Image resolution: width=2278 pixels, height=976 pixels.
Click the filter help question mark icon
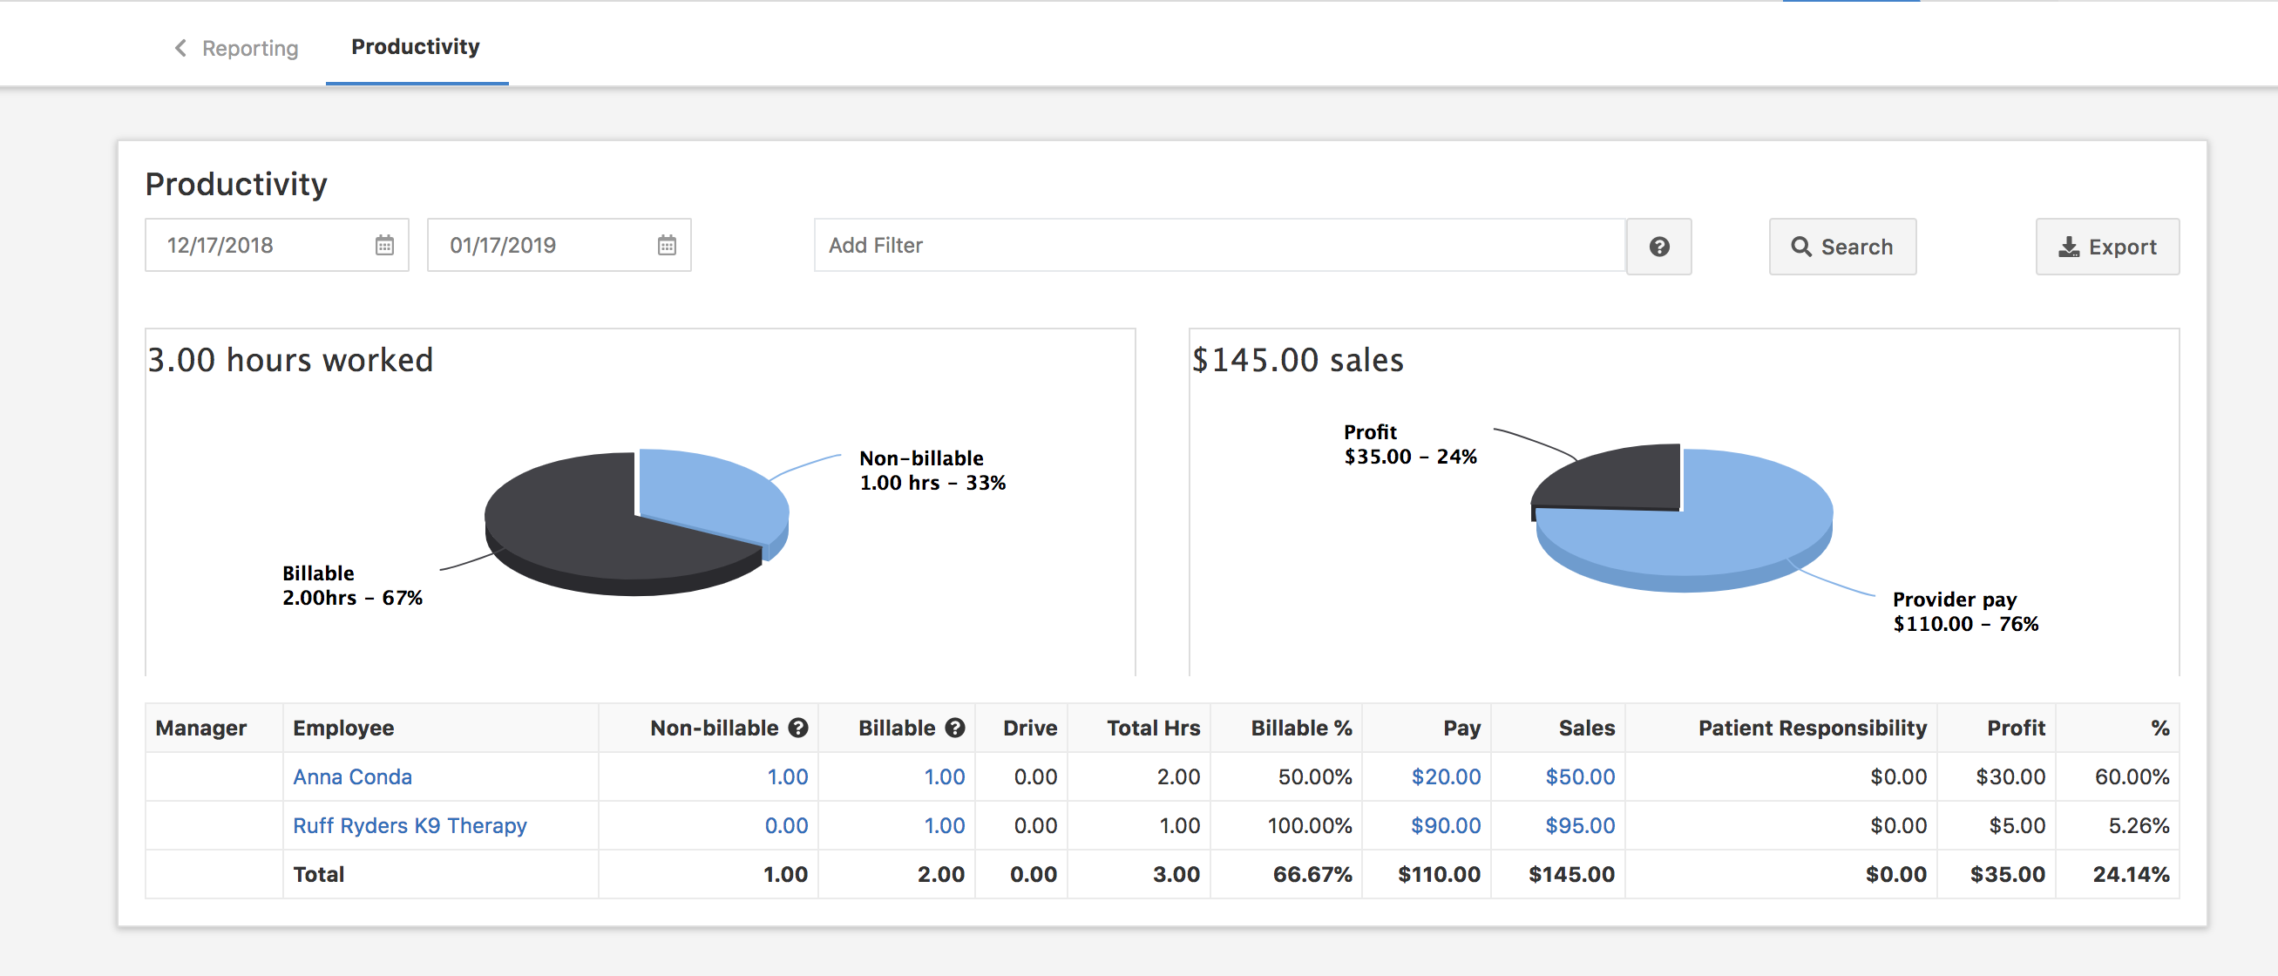pyautogui.click(x=1659, y=247)
